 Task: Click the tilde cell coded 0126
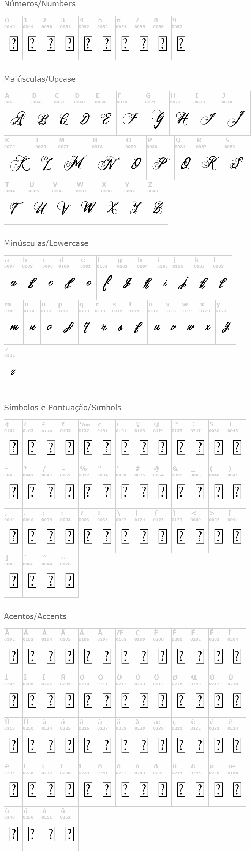(69, 575)
